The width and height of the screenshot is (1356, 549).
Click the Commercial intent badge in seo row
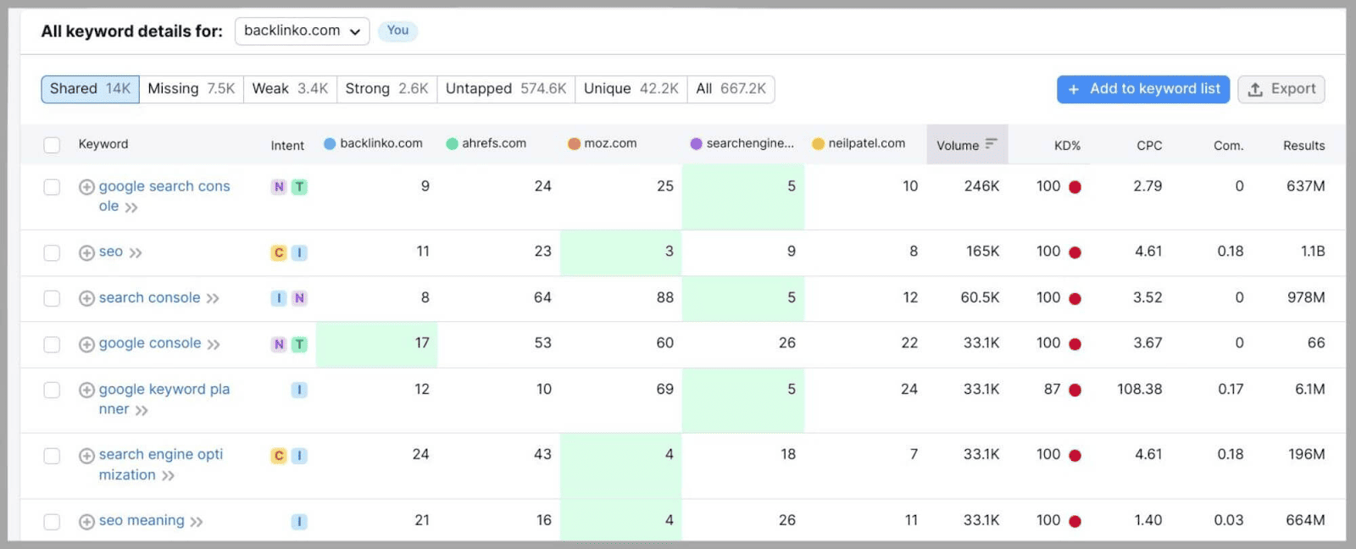pos(279,252)
